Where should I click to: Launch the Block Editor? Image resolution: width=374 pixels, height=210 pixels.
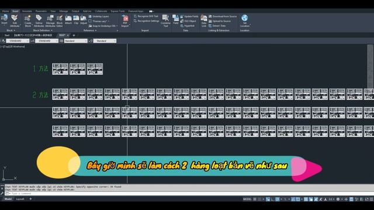tap(60, 21)
